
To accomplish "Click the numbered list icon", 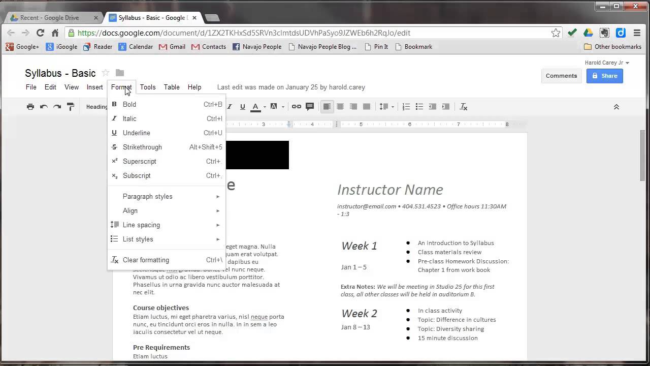I will coord(406,107).
